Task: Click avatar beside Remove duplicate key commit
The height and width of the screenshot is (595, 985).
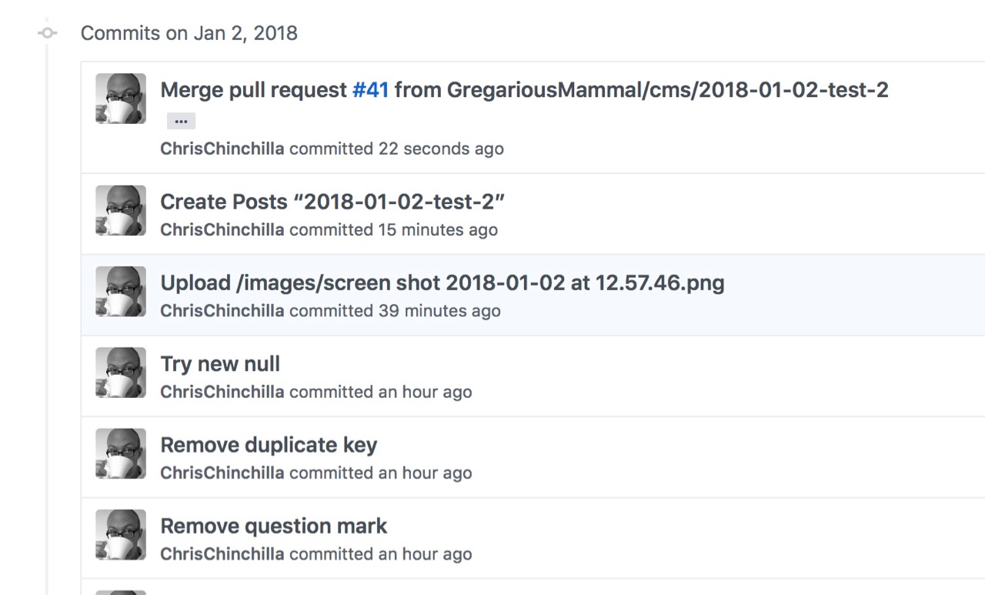Action: coord(121,453)
